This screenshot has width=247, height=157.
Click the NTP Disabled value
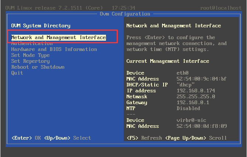pyautogui.click(x=188, y=109)
